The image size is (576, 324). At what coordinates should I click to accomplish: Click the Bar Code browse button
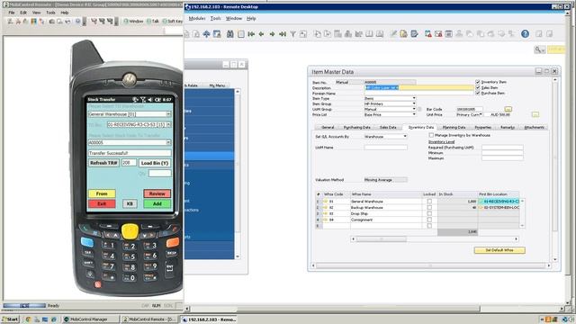click(508, 109)
